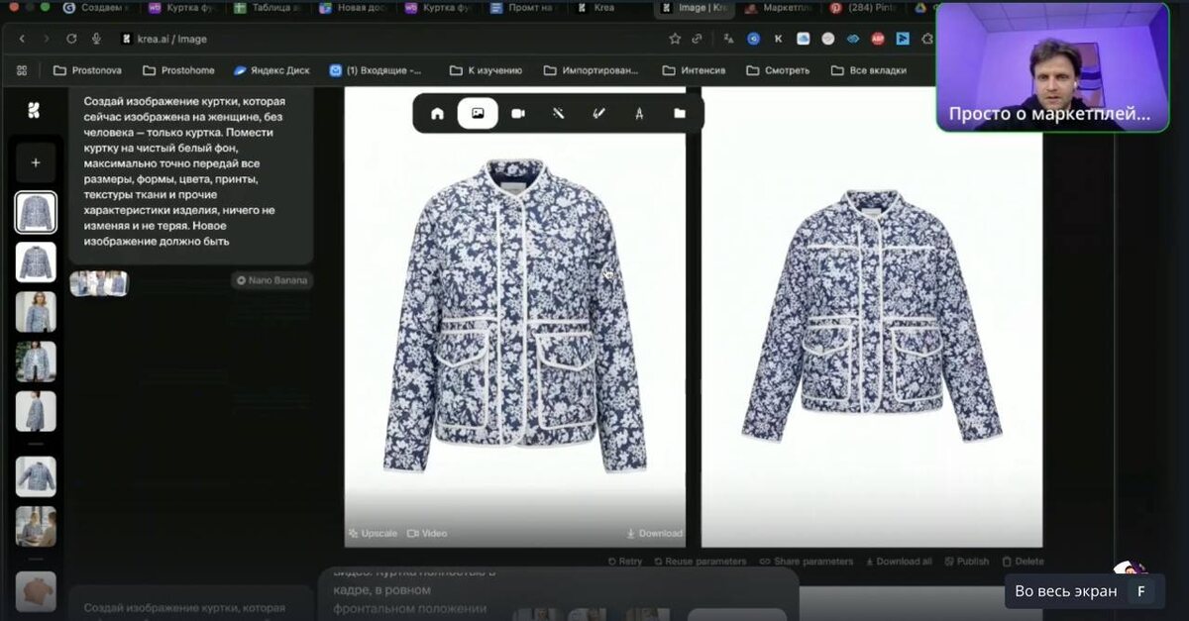
Task: Publish the generated images
Action: [x=966, y=561]
